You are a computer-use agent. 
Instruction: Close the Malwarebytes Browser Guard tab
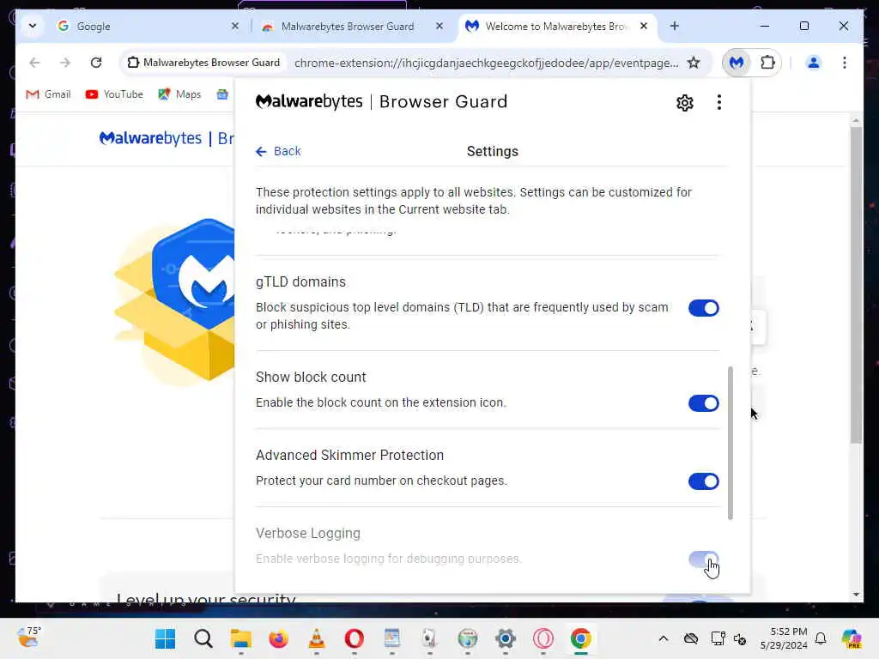(439, 26)
